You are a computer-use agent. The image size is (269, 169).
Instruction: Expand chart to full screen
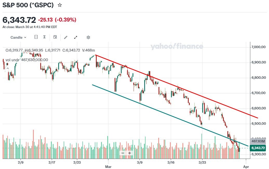coord(76,37)
